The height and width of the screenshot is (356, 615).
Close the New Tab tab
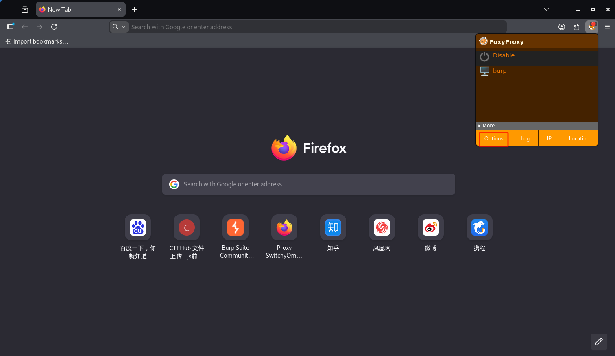pyautogui.click(x=119, y=9)
